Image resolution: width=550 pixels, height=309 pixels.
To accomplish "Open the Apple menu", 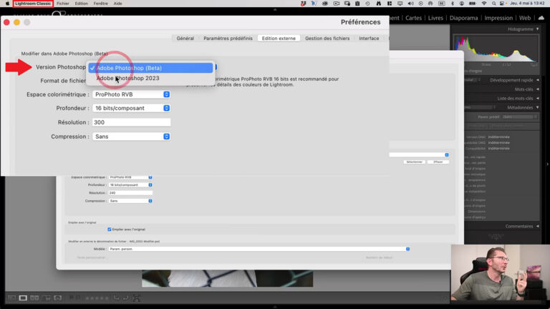I will 7,4.
